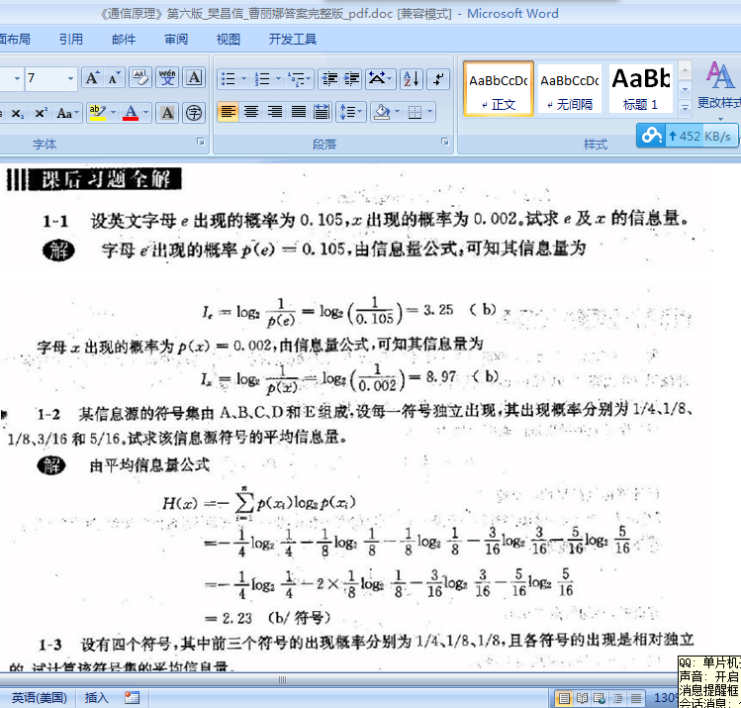Open the 开发工具 ribbon tab
Viewport: 741px width, 708px height.
click(292, 39)
